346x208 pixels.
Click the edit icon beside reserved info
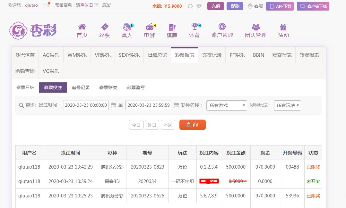96,5
